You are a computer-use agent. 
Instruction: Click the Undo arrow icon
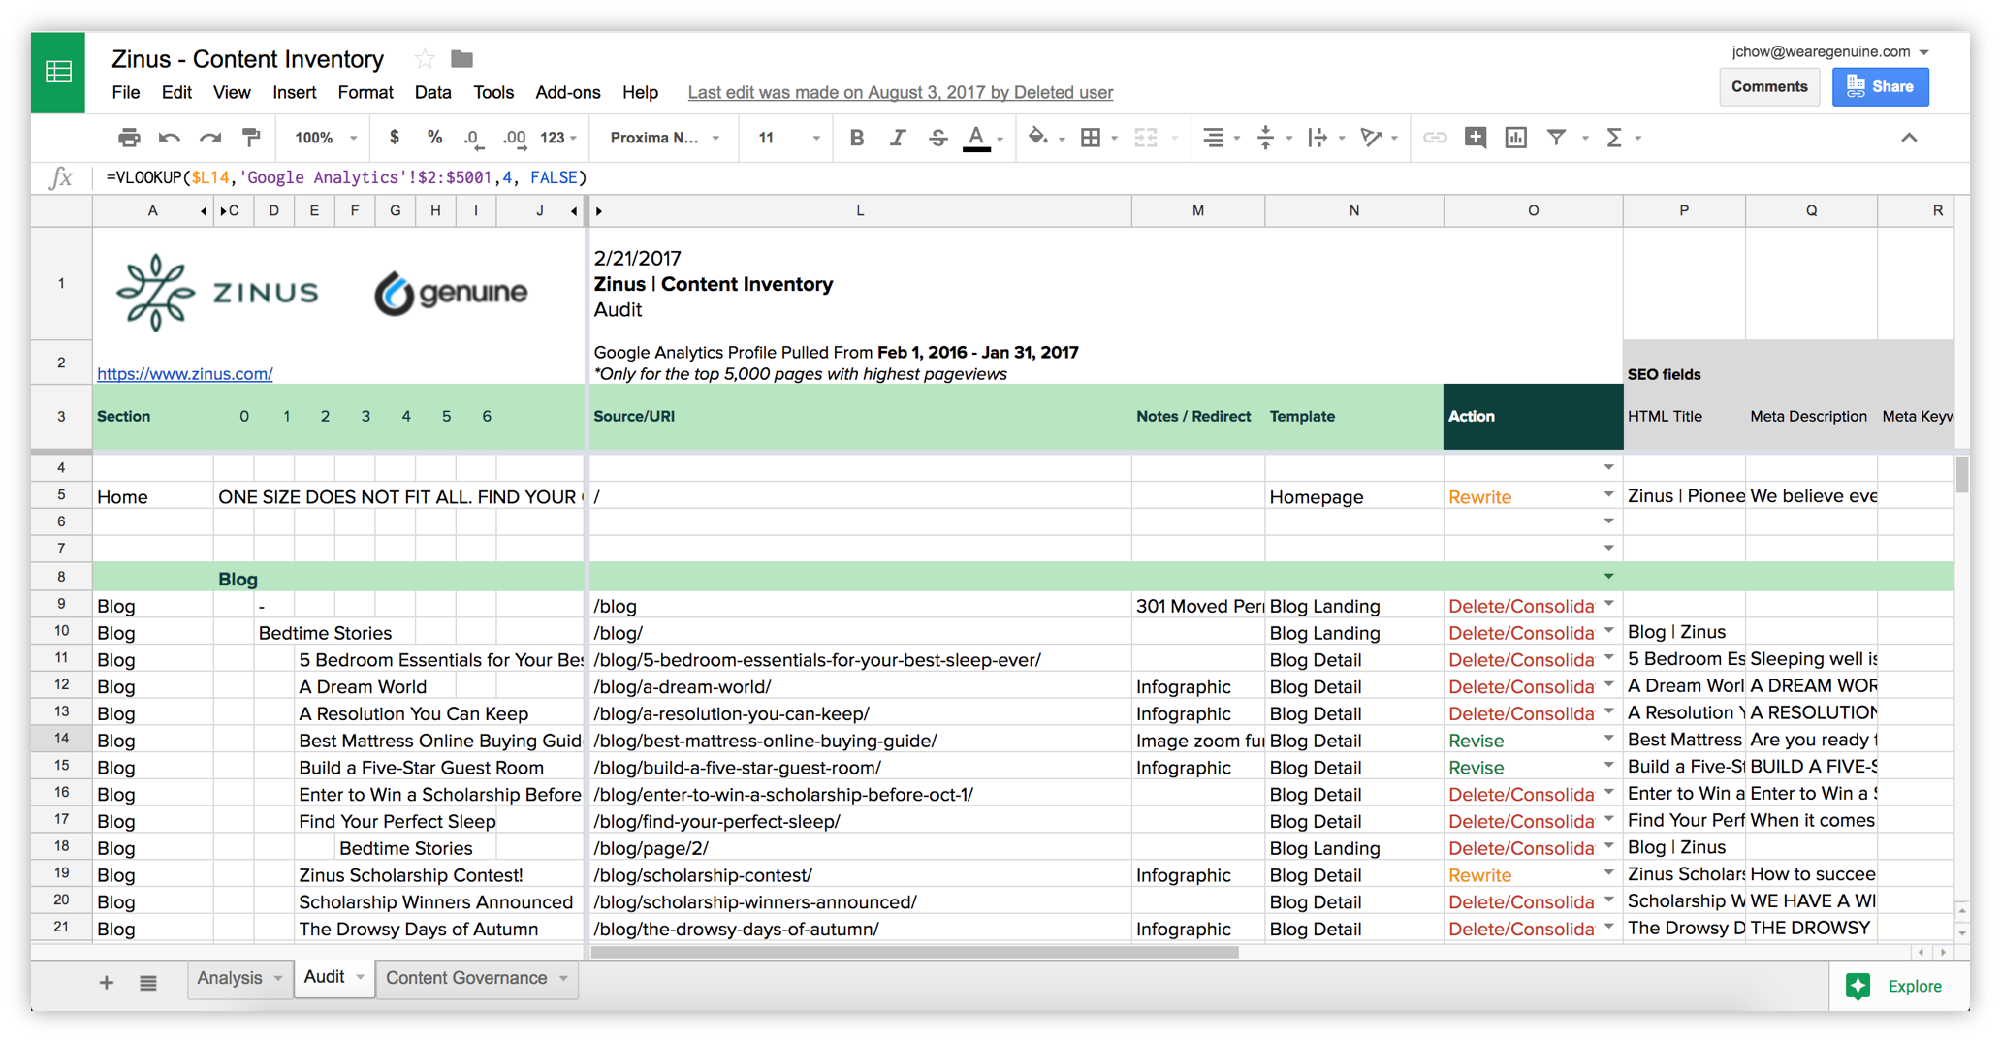tap(170, 138)
